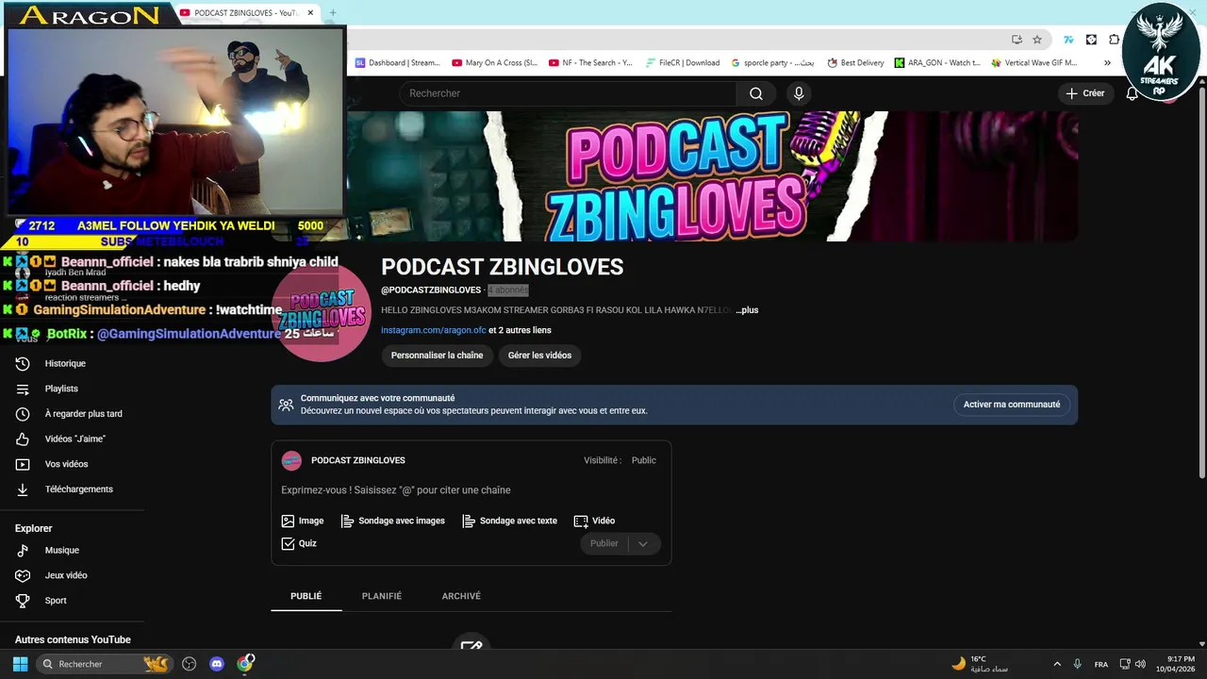Create a Sondage avec images post
The image size is (1207, 679).
click(392, 521)
